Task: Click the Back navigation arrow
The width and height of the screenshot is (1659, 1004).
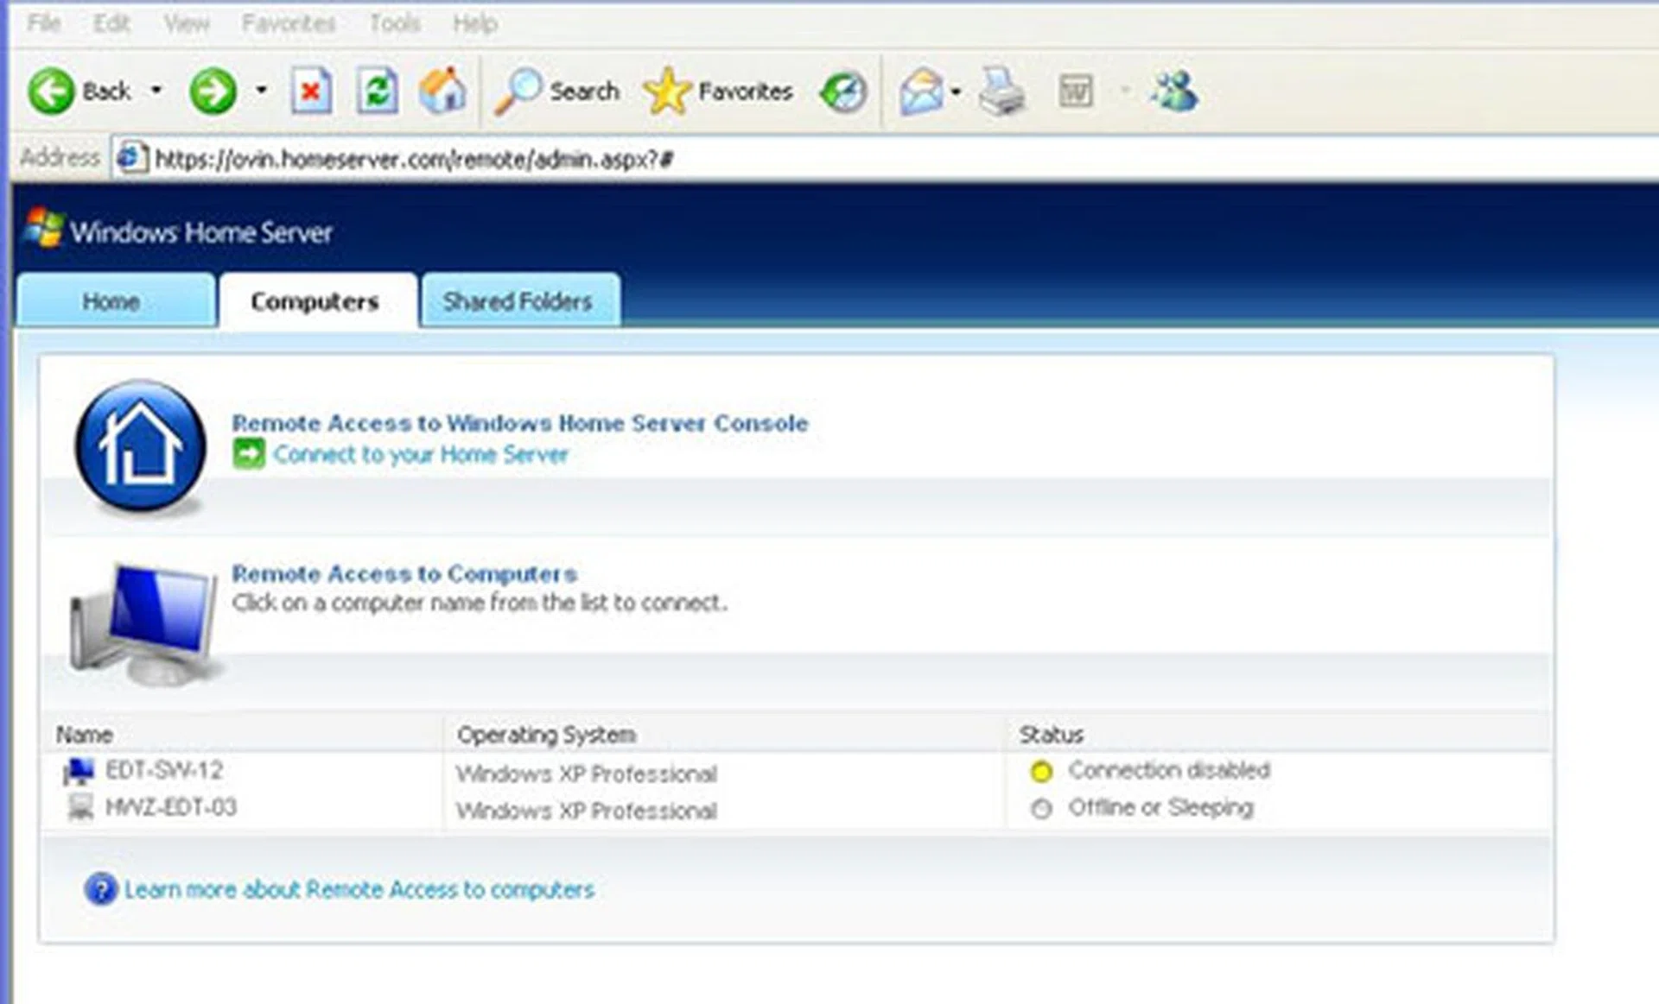Action: click(54, 90)
